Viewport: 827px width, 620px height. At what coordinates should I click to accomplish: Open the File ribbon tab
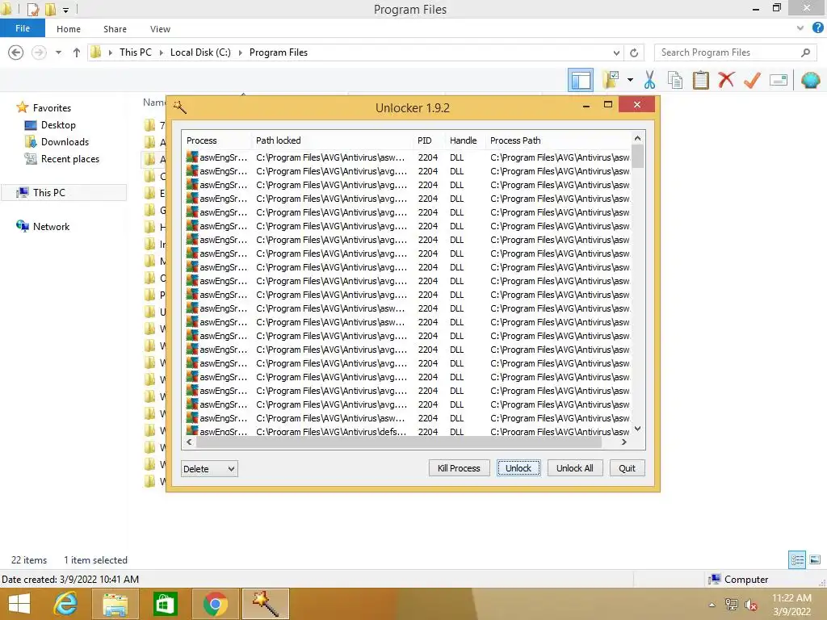click(23, 28)
